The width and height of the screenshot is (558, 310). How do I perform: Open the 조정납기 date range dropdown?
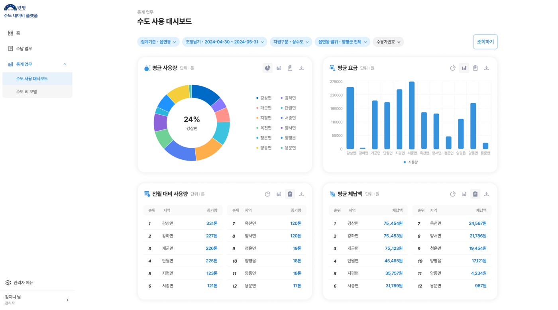point(225,42)
